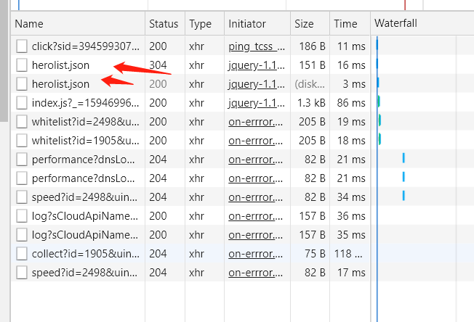This screenshot has width=474, height=322.
Task: Select the whitelist?id=2498 request
Action: [x=86, y=122]
